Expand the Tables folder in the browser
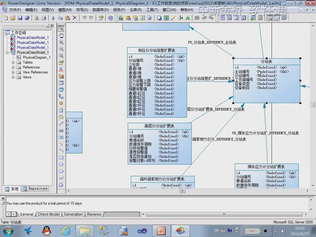Viewport: 316px width, 237px height. point(13,62)
